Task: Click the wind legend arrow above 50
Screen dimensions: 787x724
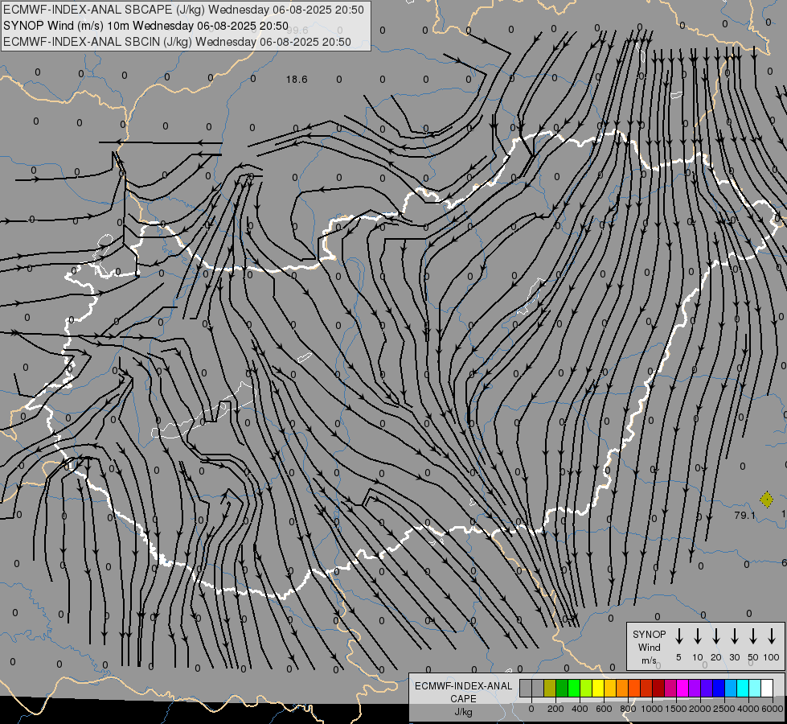Action: [x=753, y=636]
